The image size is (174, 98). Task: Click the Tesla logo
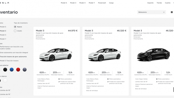point(4,3)
